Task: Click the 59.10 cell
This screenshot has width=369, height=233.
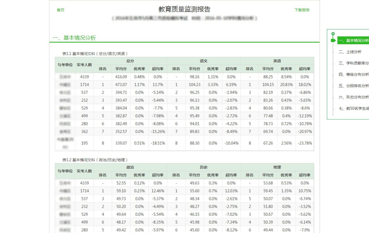Action: pyautogui.click(x=121, y=191)
